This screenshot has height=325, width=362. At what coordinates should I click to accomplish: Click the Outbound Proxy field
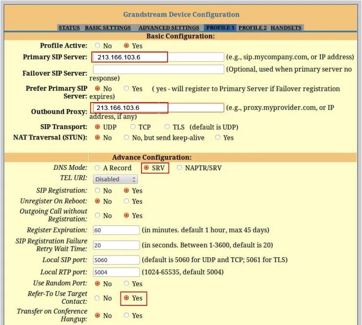[158, 108]
